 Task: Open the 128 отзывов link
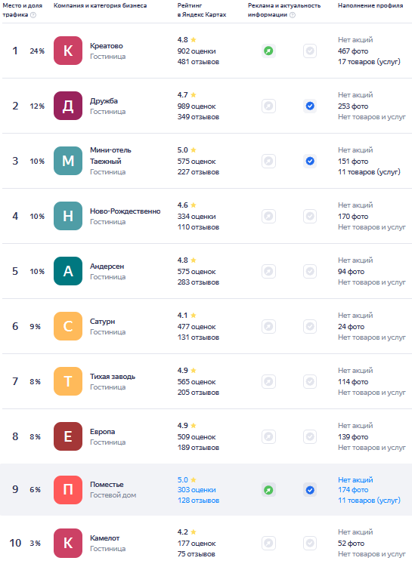[198, 501]
